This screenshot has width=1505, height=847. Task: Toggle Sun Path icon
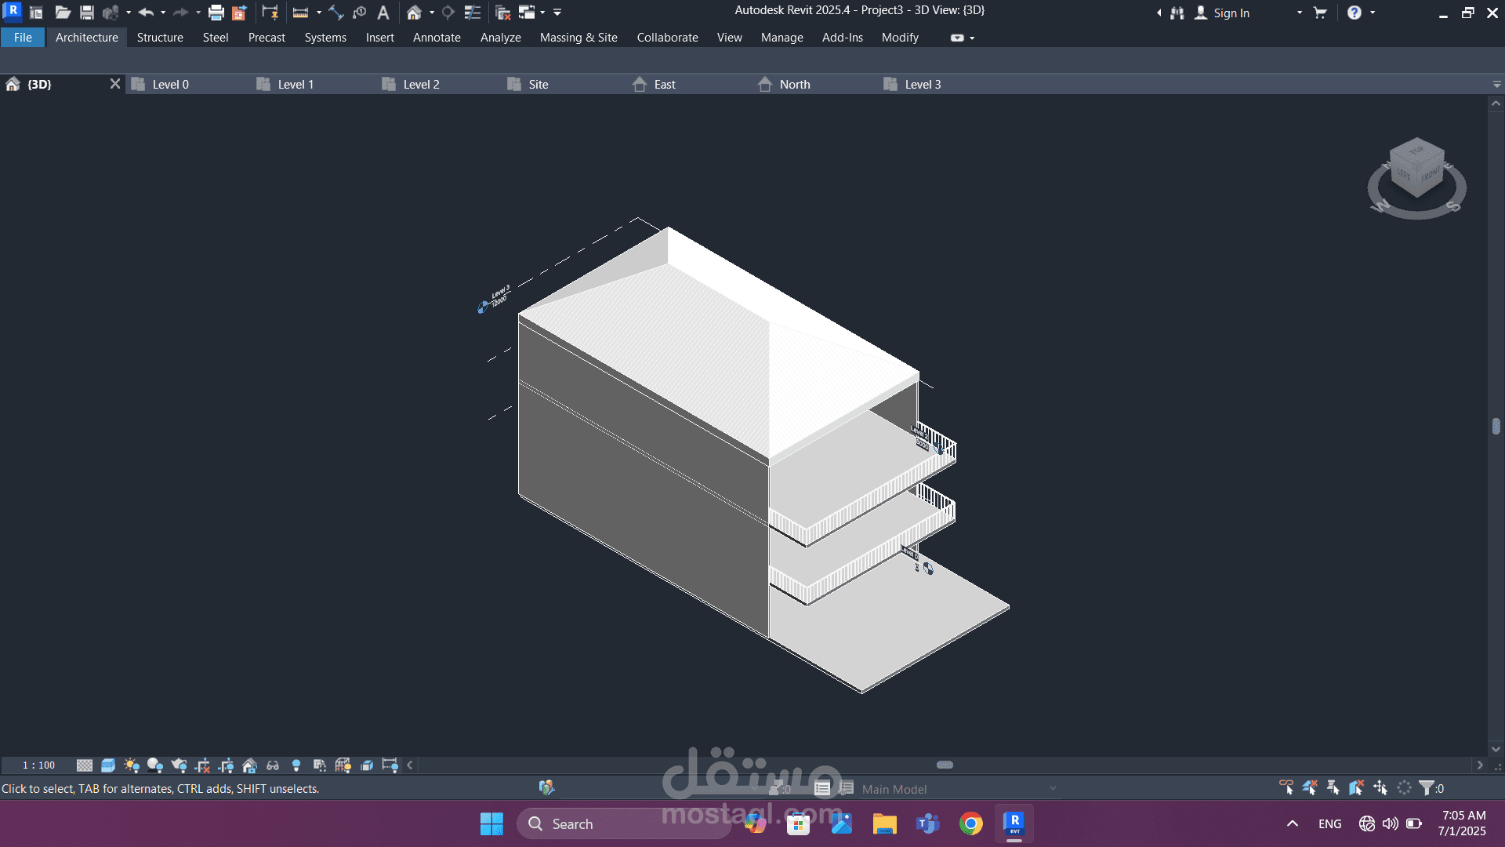[132, 765]
